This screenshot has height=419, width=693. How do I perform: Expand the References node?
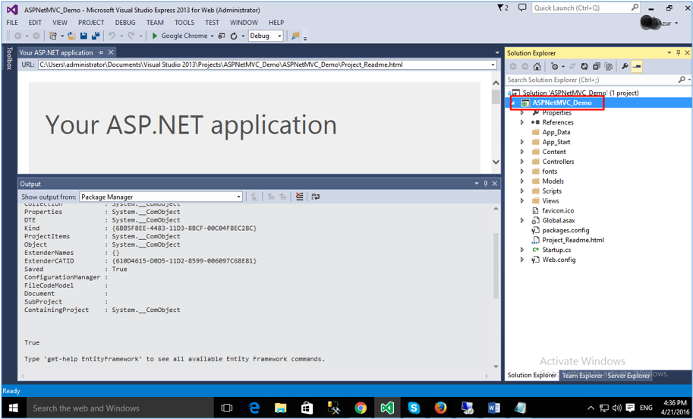pyautogui.click(x=522, y=122)
